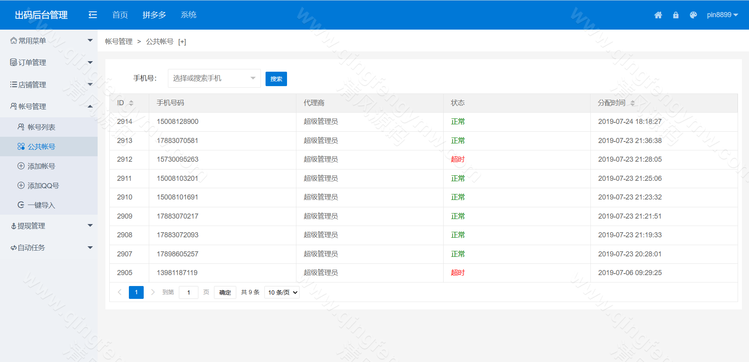Click the hamburger icon to collapse sidebar
The height and width of the screenshot is (362, 749).
pos(93,14)
